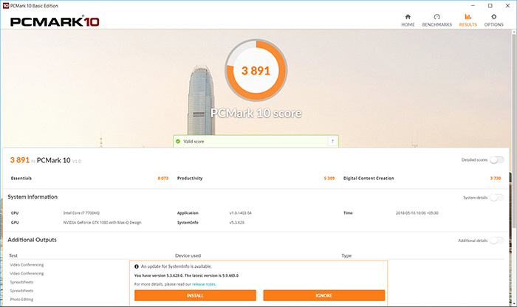
Task: Click the BENCHMARKS tab label
Action: (x=437, y=24)
